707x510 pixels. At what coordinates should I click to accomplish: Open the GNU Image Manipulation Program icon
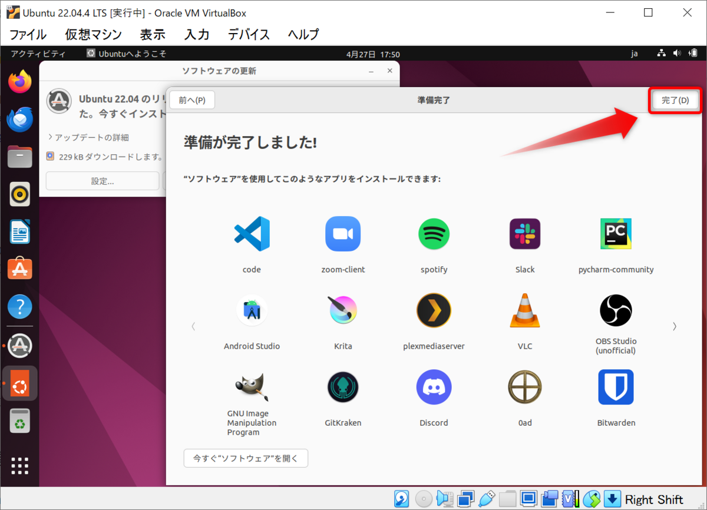(252, 387)
